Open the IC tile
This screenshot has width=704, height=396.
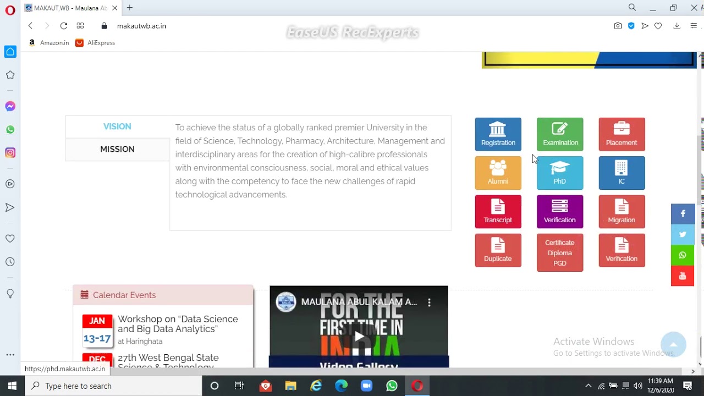coord(621,173)
